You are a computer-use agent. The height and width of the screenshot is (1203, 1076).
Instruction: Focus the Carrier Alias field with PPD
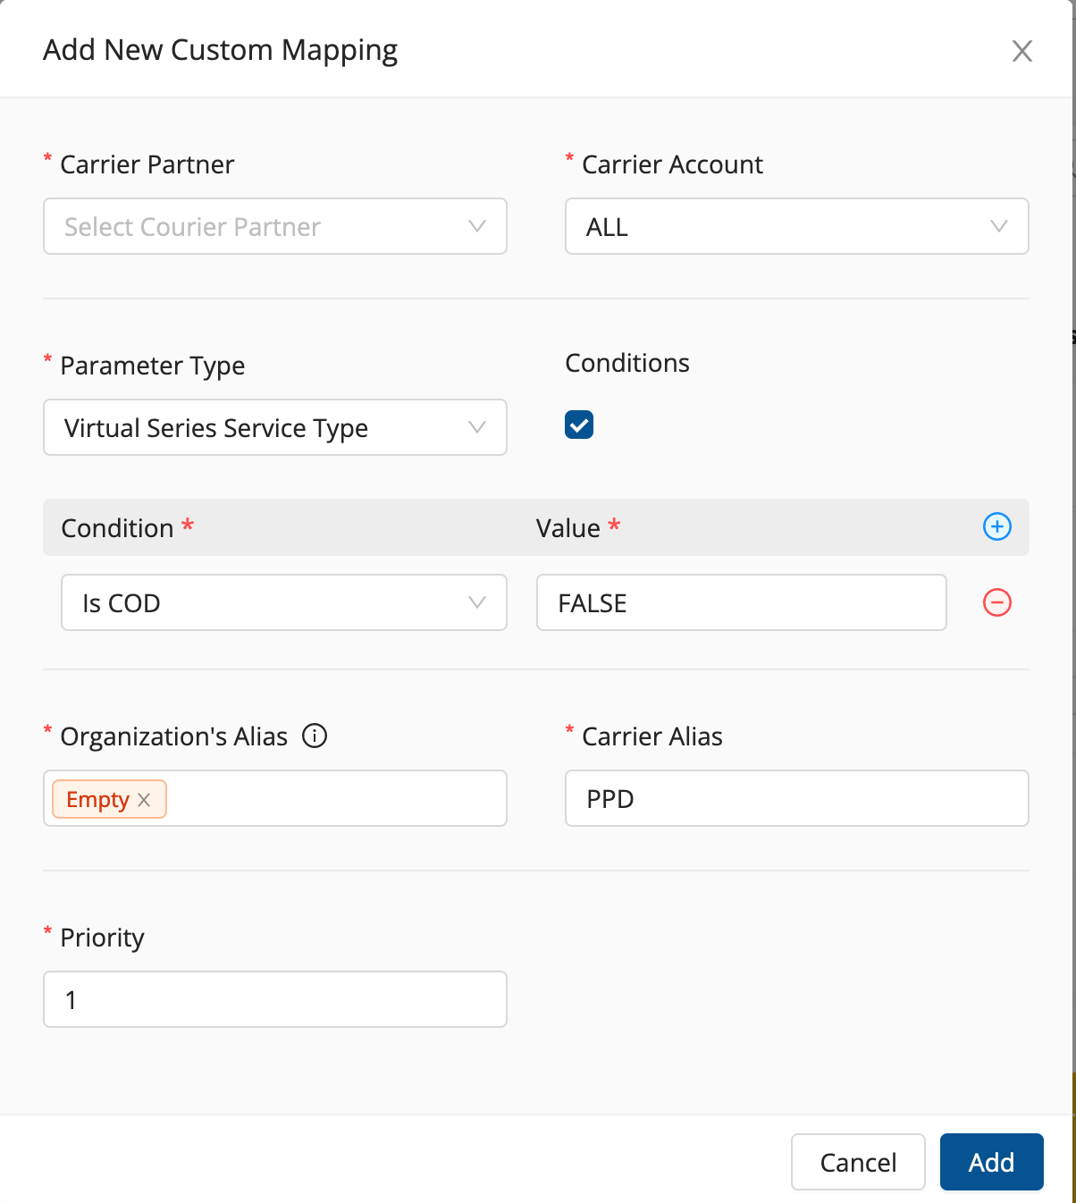(x=796, y=798)
